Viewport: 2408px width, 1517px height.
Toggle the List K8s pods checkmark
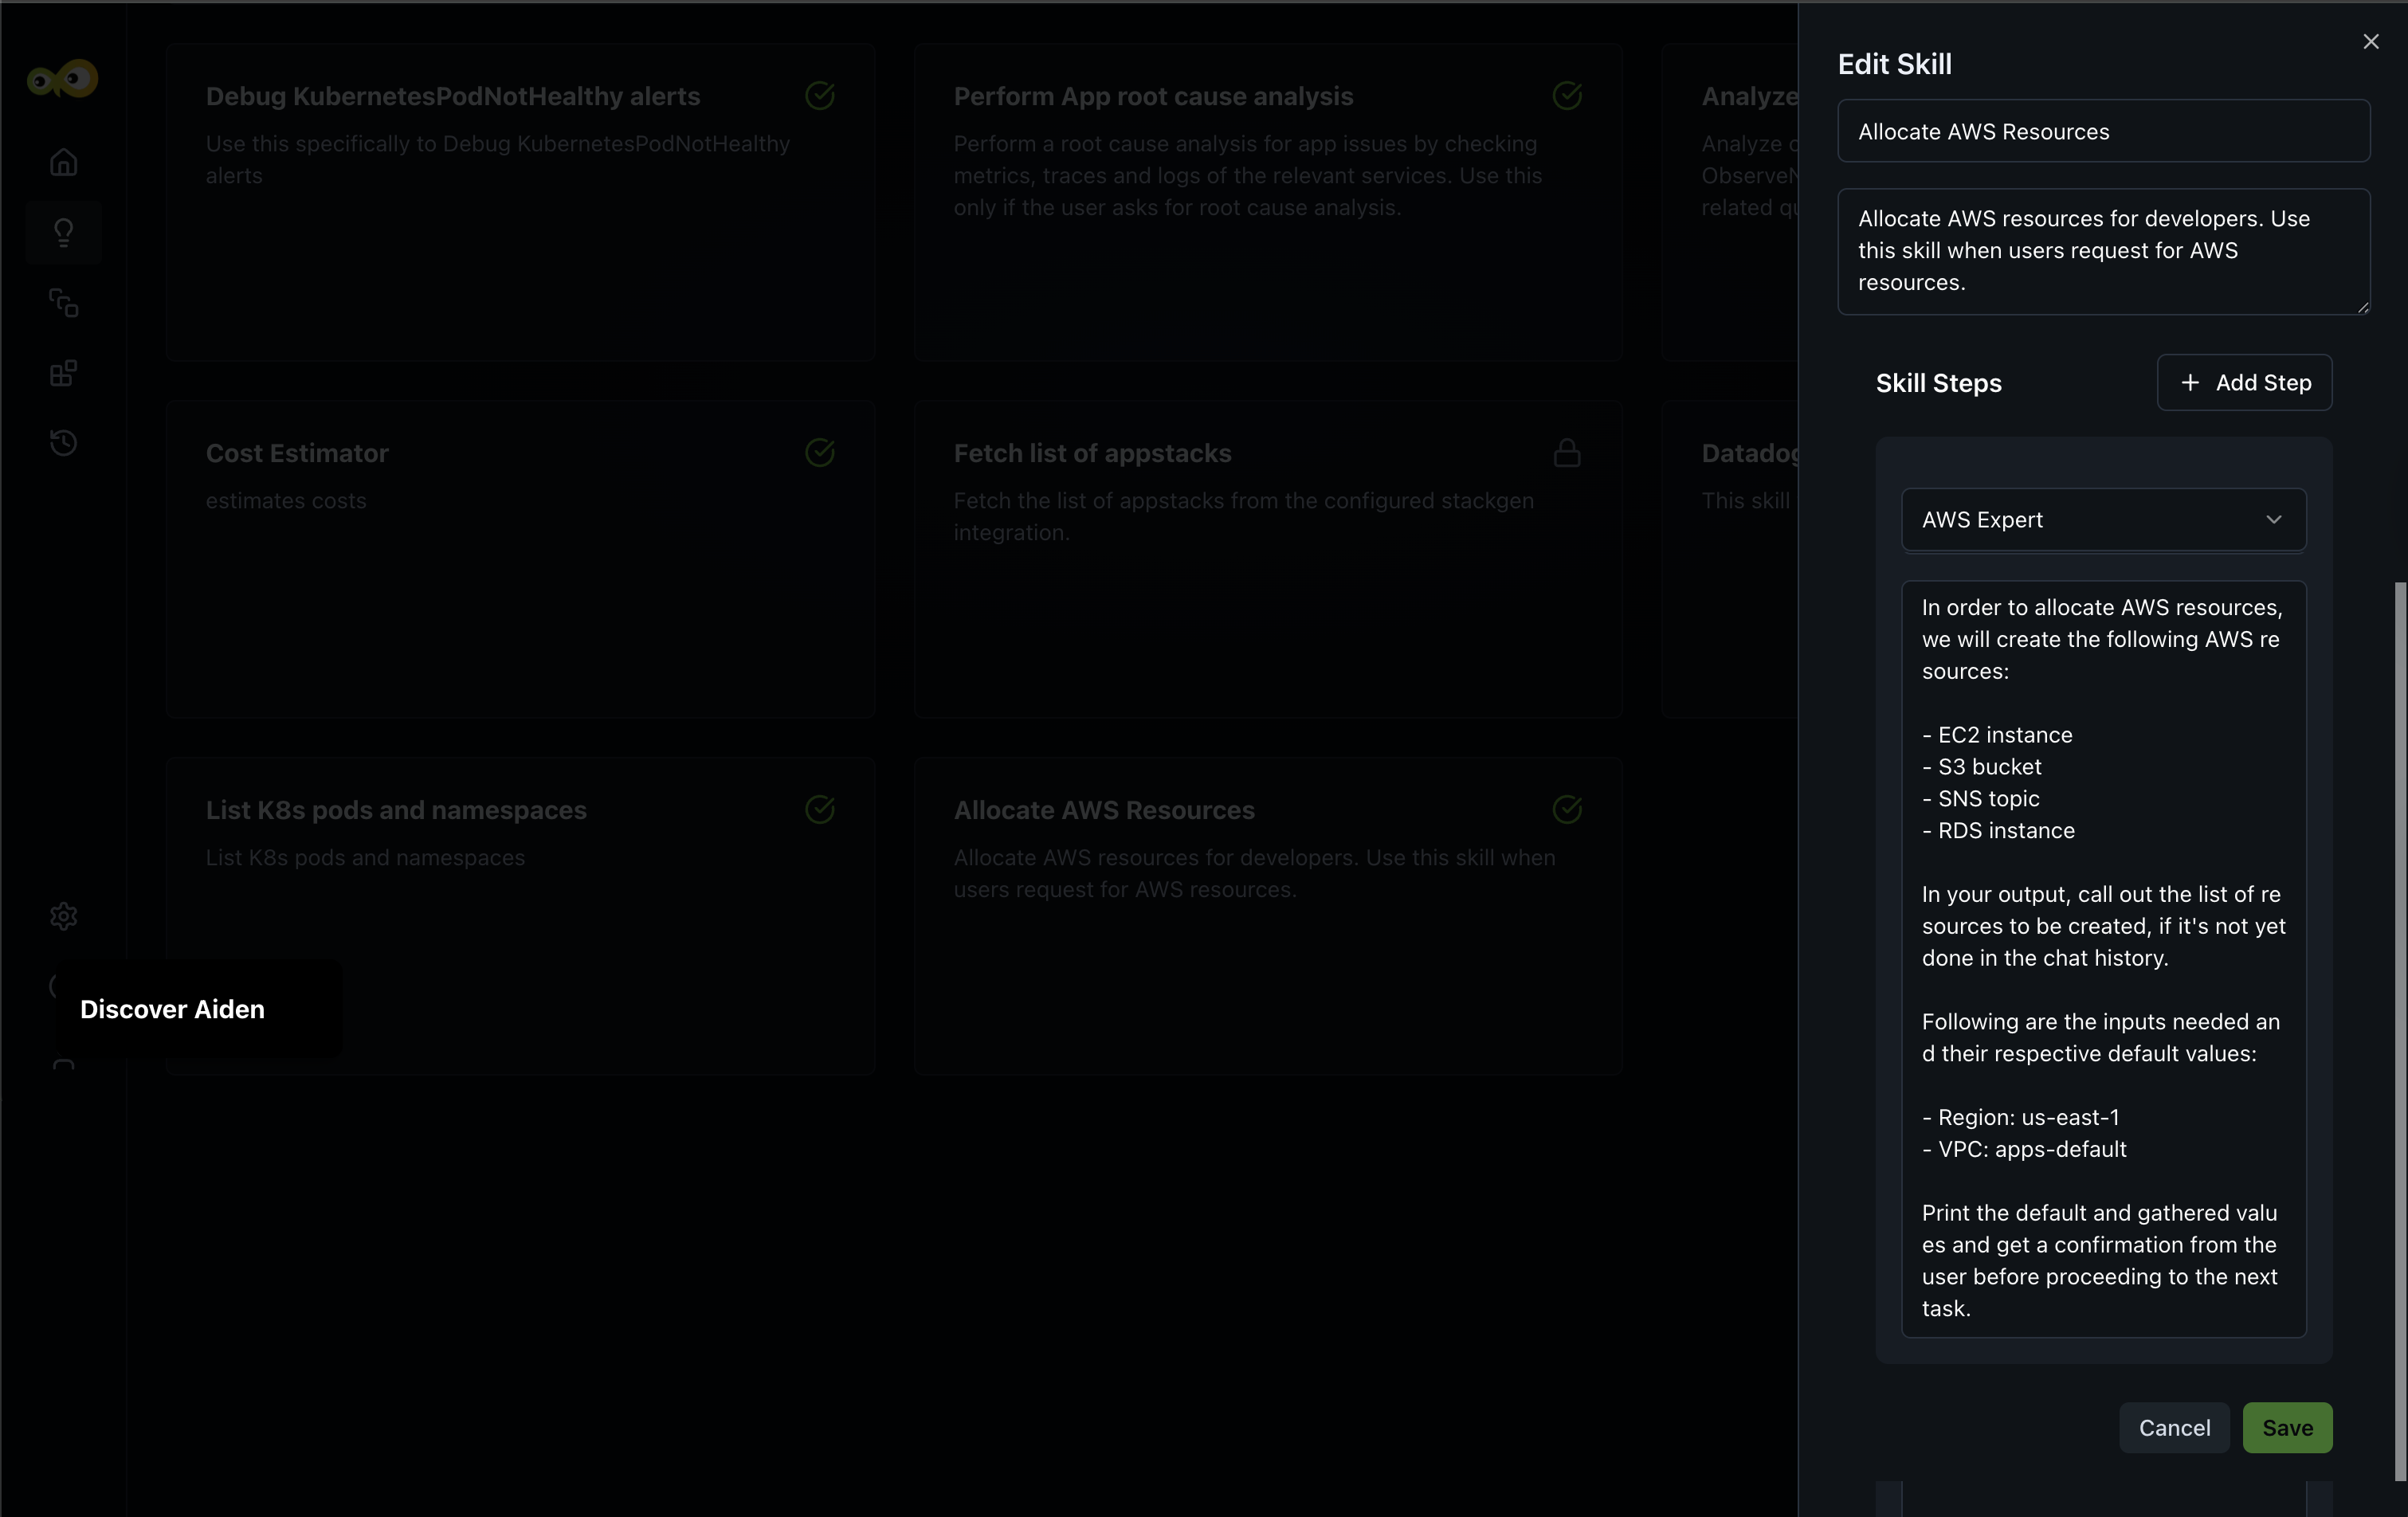click(x=819, y=809)
